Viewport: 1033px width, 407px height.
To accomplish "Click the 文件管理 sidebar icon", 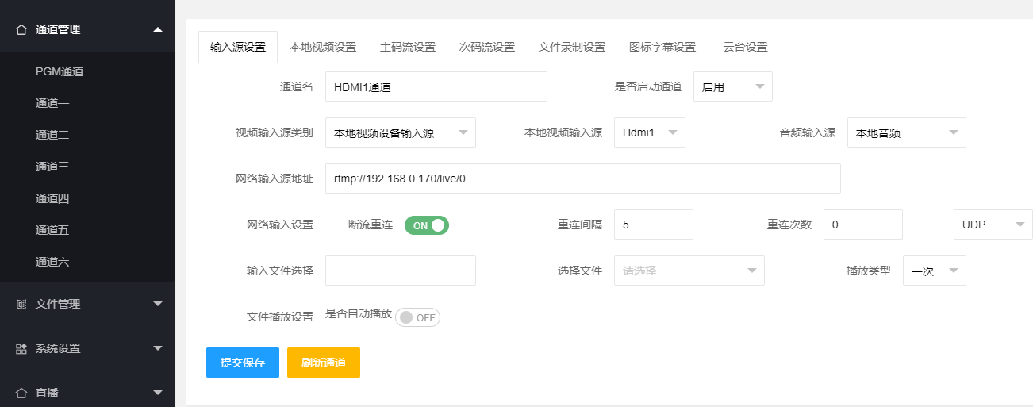I will click(21, 304).
